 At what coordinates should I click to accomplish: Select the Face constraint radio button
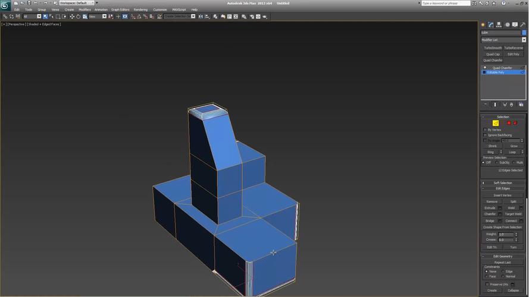coord(486,276)
